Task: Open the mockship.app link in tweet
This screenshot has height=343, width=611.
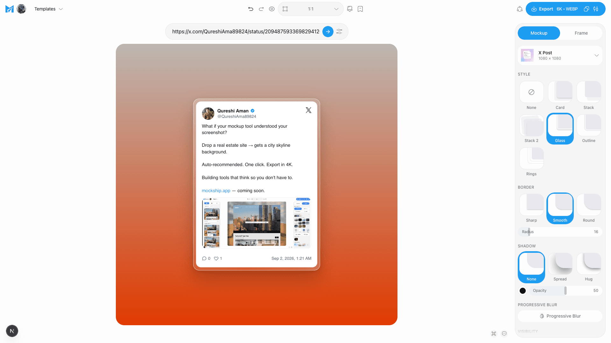Action: [216, 191]
